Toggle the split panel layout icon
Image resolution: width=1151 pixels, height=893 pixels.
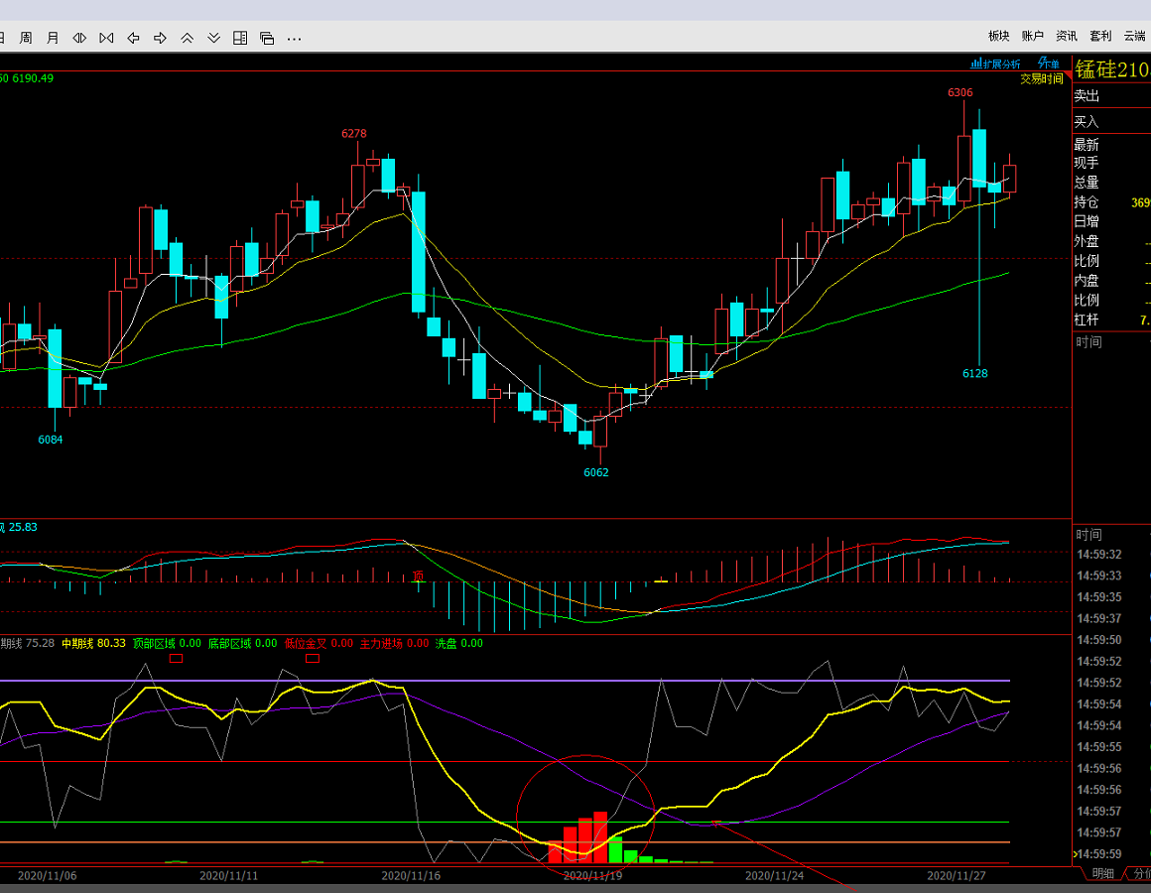coord(240,38)
